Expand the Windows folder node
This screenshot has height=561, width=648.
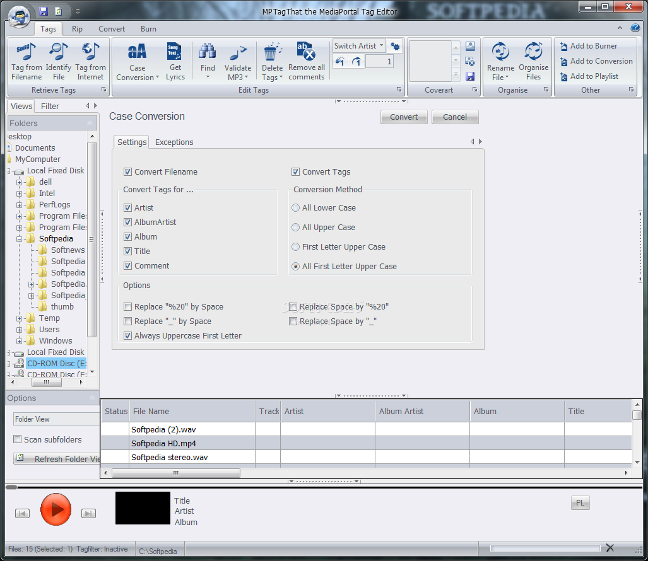19,342
